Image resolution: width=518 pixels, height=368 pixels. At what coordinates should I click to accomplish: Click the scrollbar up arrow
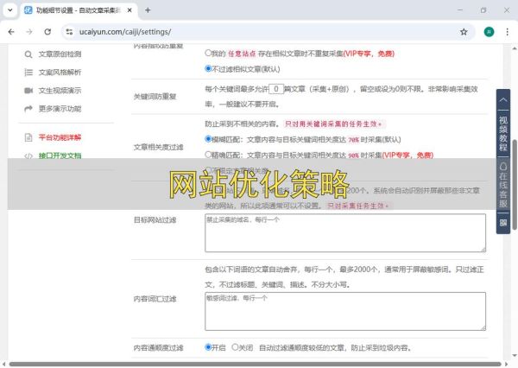pyautogui.click(x=515, y=48)
